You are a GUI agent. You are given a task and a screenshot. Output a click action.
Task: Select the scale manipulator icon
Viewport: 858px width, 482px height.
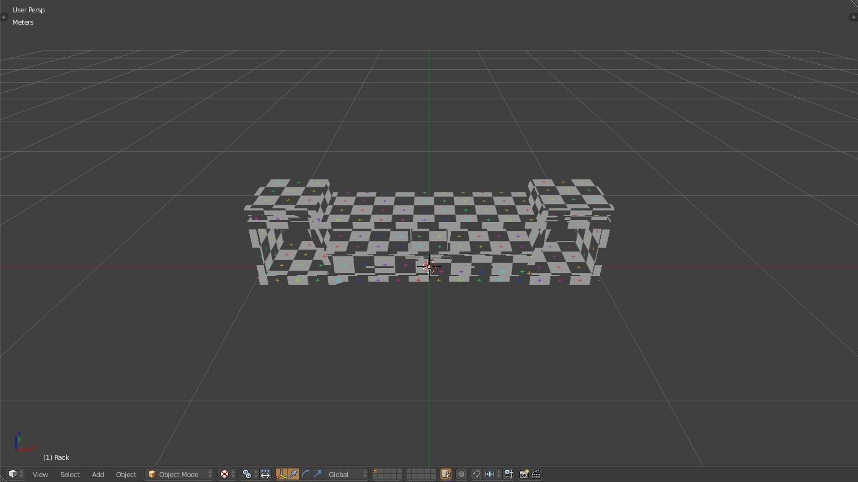(318, 474)
